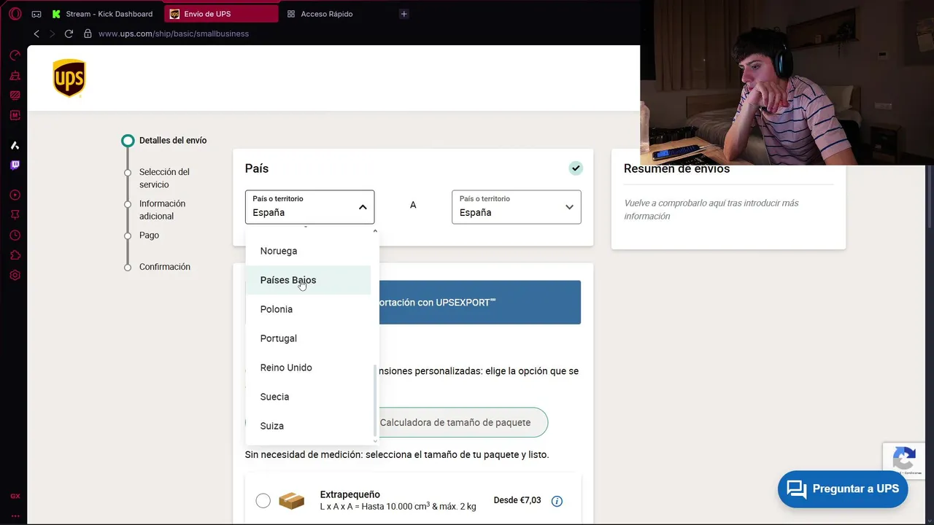
Task: Open GX Control speedometer in sidebar
Action: tap(15, 55)
